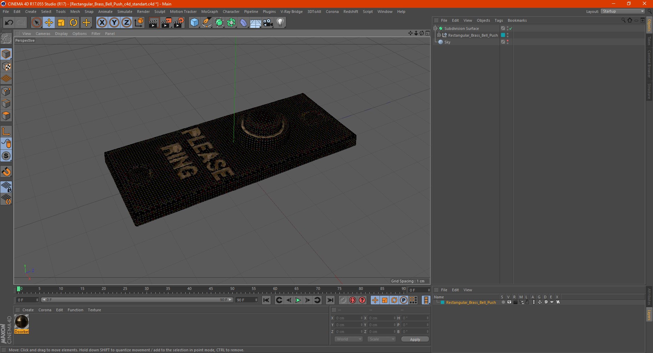Open the green Array modeling icon
Viewport: 653px width, 353px height.
point(231,23)
